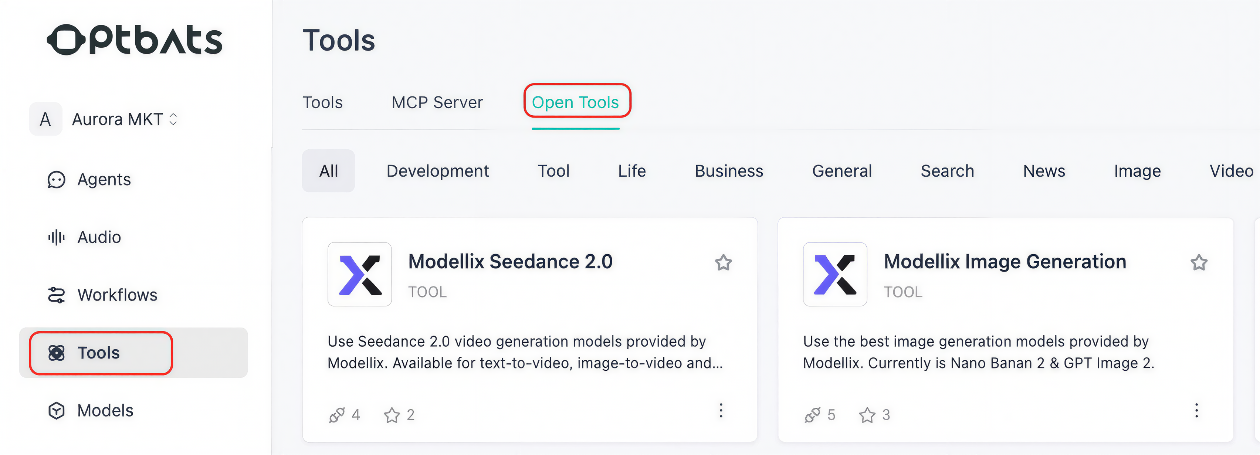The image size is (1260, 455).
Task: Click the Modellix Image Generation logo
Action: click(835, 275)
